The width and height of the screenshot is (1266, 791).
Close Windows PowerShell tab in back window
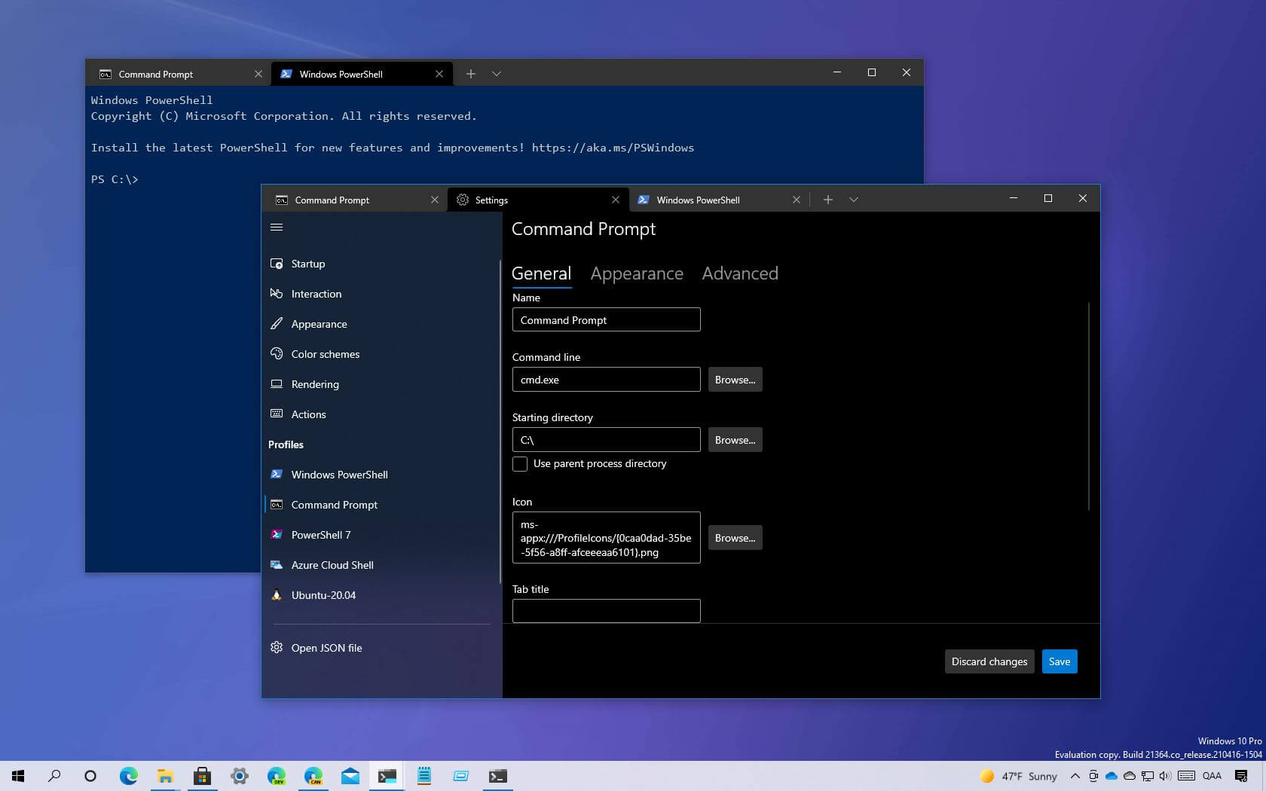pyautogui.click(x=439, y=74)
